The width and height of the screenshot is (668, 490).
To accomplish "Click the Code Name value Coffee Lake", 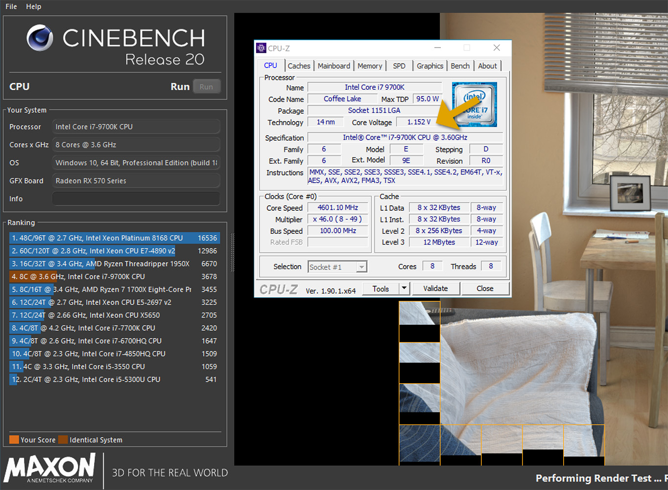I will pyautogui.click(x=342, y=99).
